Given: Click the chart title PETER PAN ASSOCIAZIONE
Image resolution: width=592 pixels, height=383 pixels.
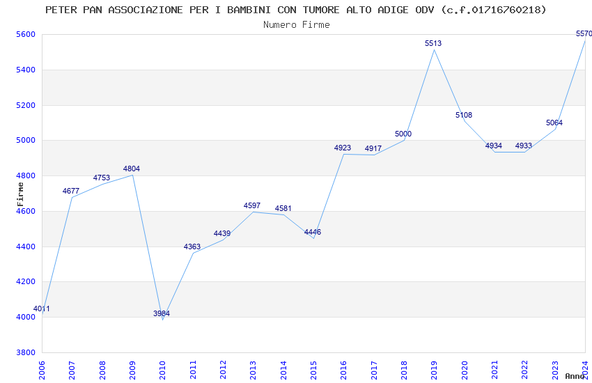Looking at the screenshot, I should point(296,10).
